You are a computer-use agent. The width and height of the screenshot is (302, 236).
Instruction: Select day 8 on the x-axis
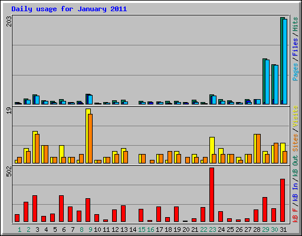[x=81, y=230]
